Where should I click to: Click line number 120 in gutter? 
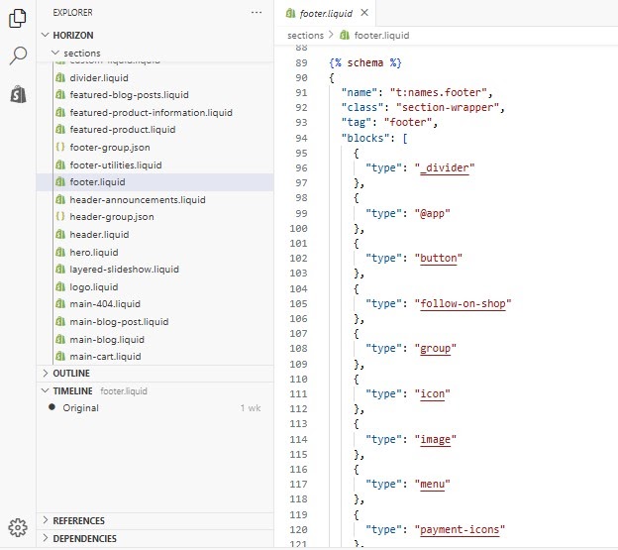coord(298,530)
